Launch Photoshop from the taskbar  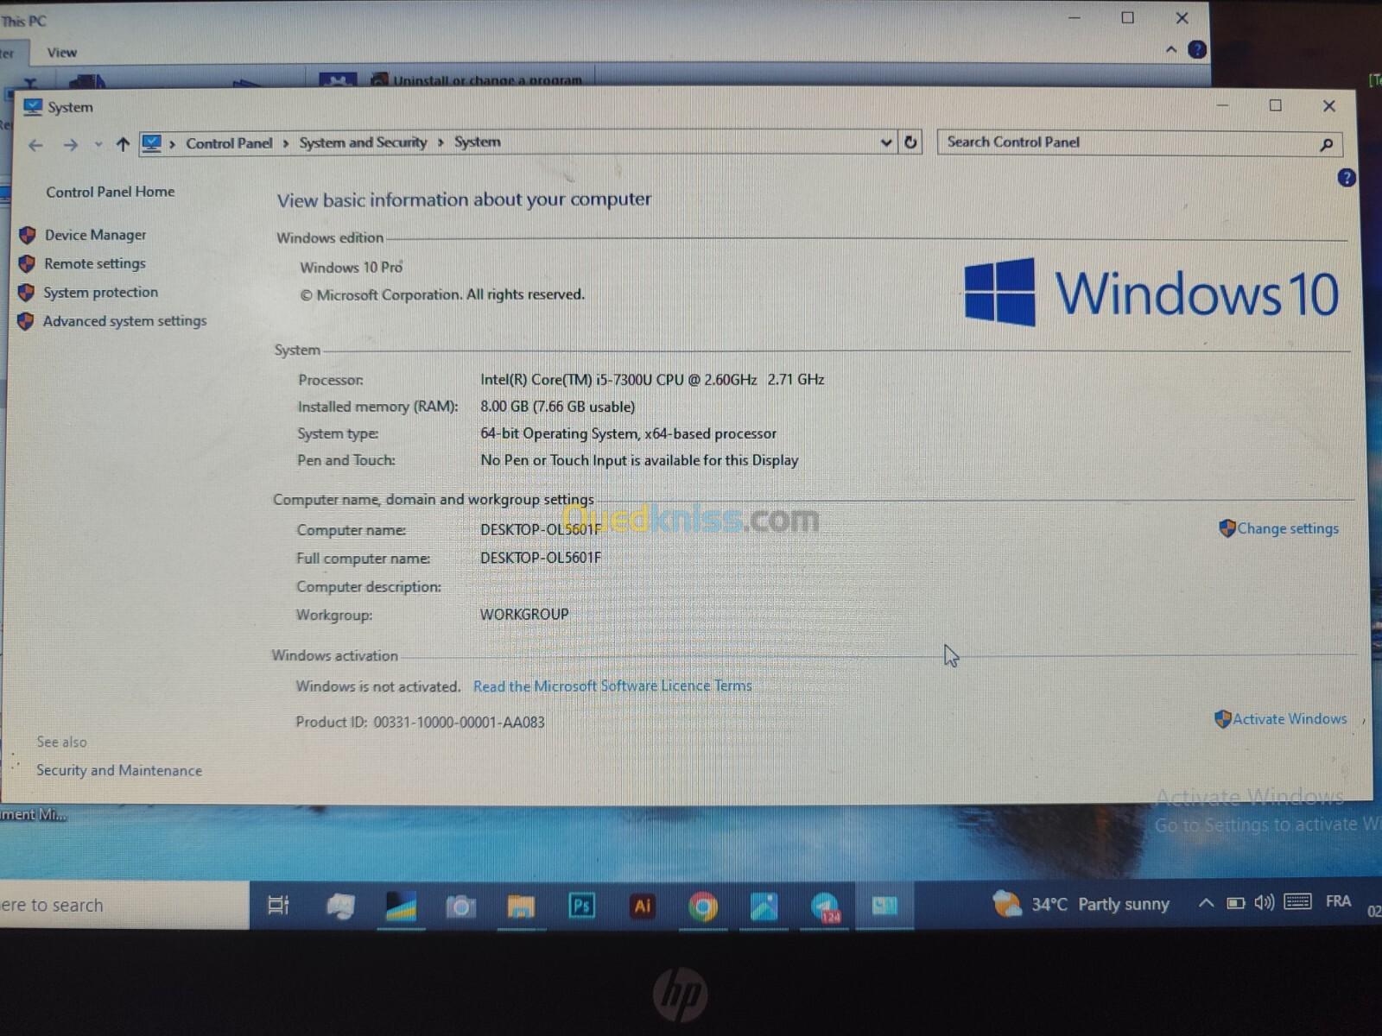pyautogui.click(x=581, y=906)
